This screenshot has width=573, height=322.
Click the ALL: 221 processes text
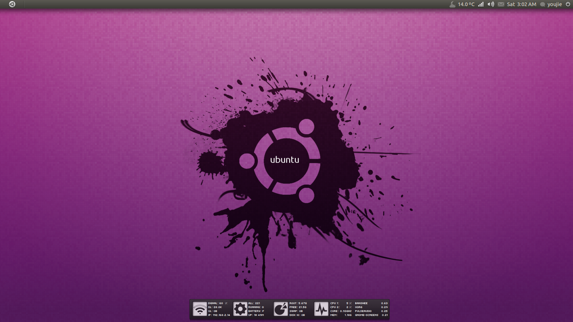pos(254,303)
